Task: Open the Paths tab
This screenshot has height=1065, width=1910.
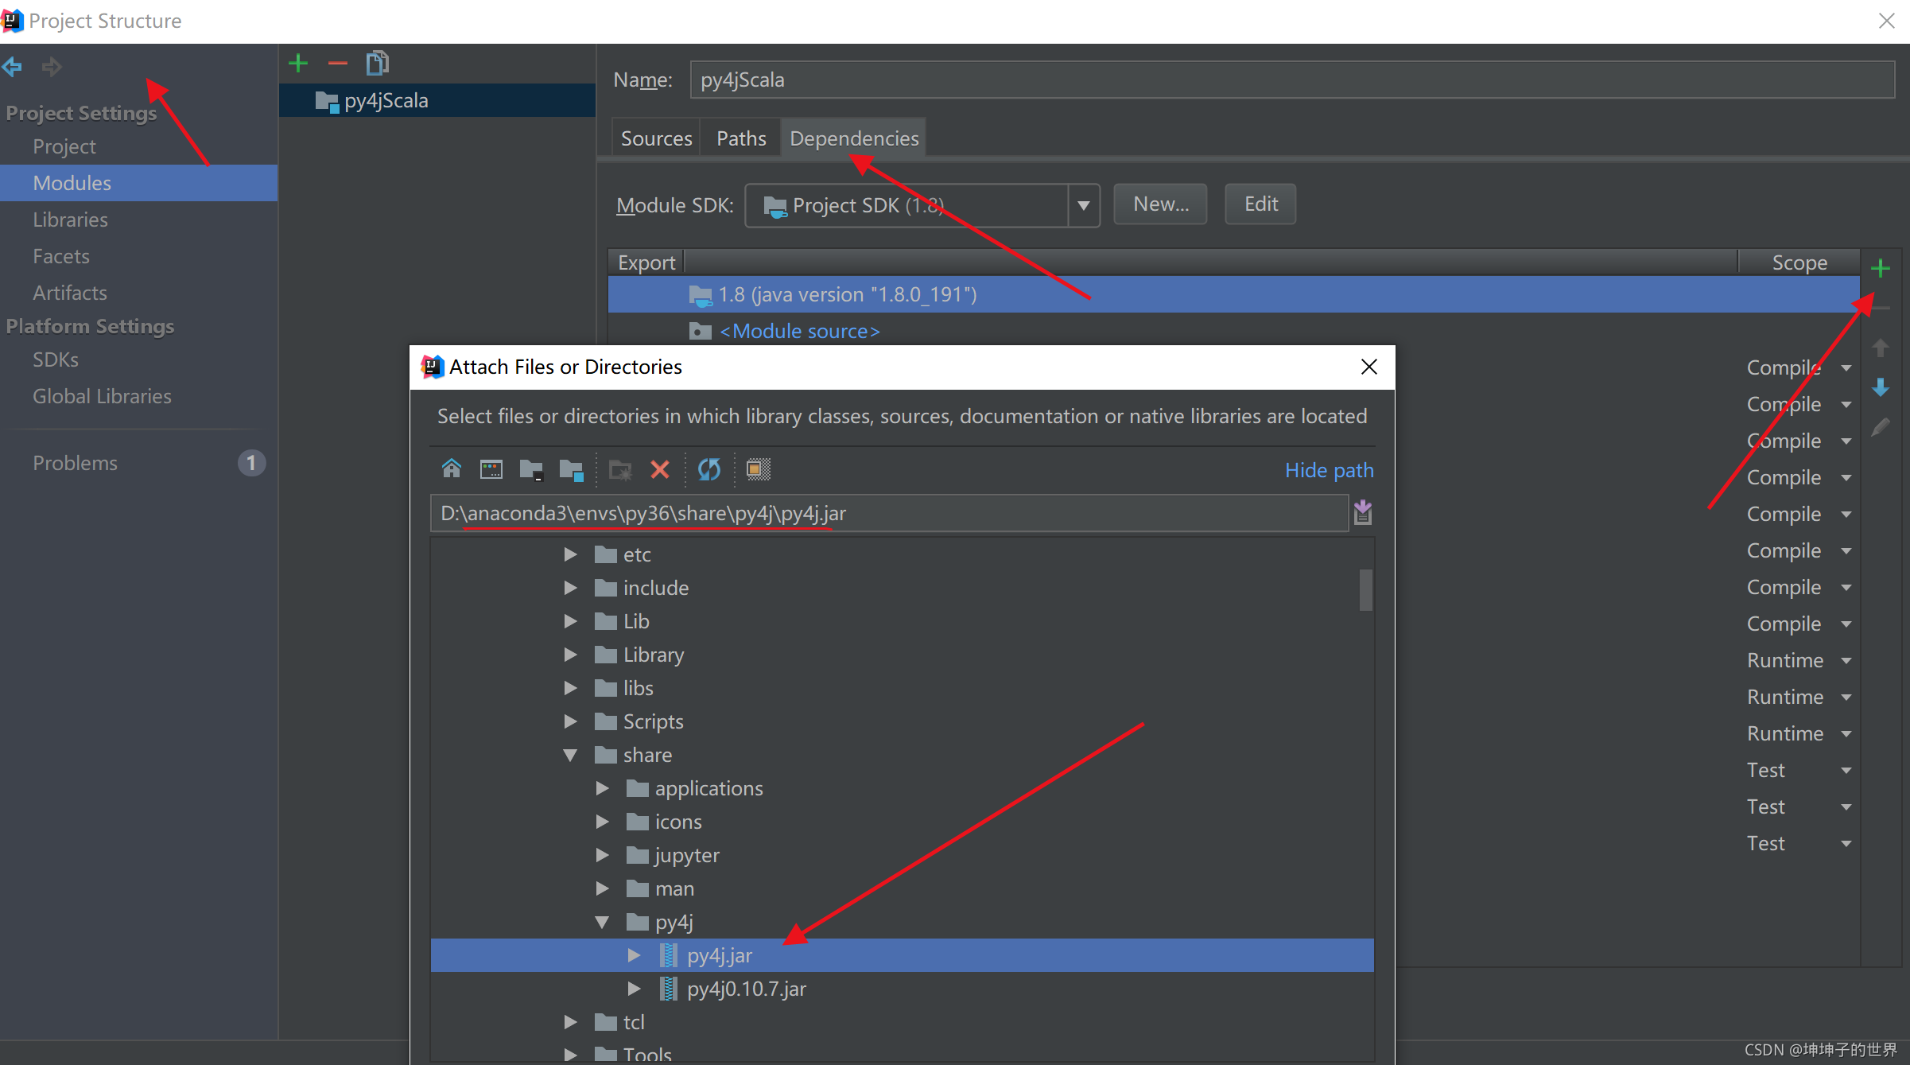Action: (x=740, y=138)
